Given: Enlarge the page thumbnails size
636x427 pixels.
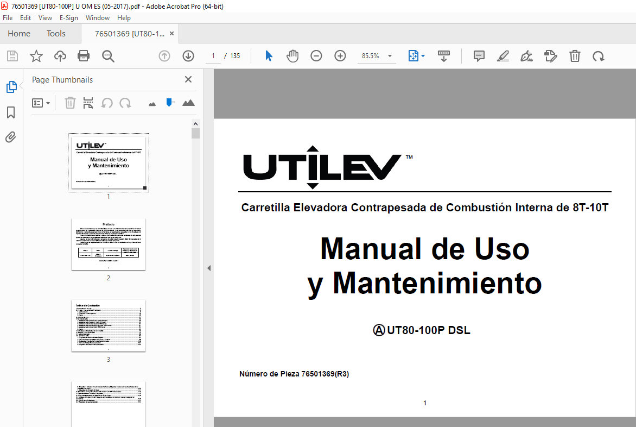Looking at the screenshot, I should coord(188,103).
